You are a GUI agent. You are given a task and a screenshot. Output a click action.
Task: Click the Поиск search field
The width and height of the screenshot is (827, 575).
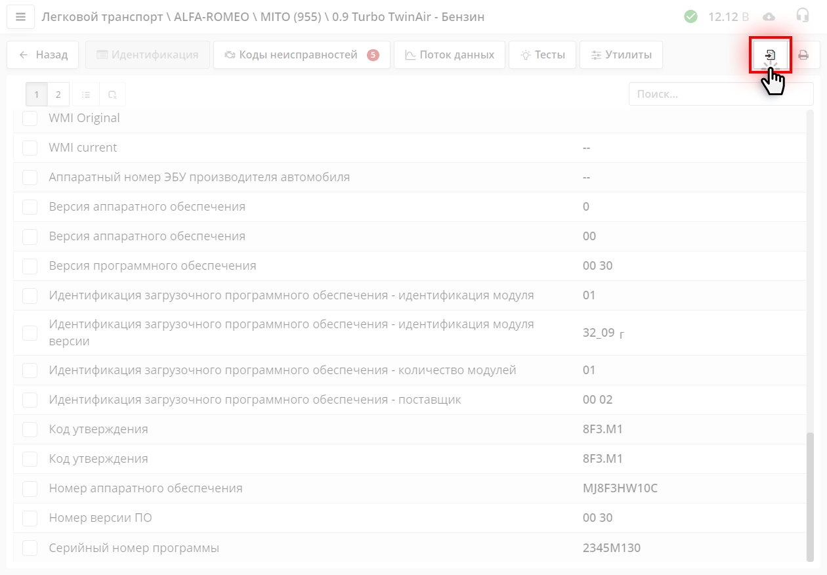coord(721,93)
